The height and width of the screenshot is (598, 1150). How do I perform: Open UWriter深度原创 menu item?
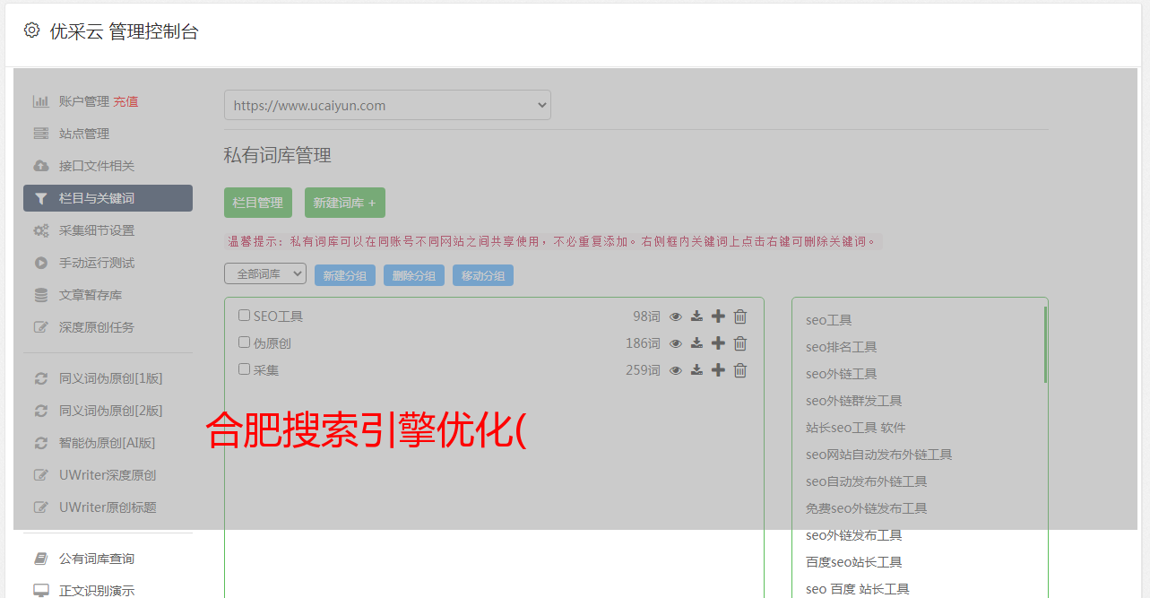(x=108, y=475)
